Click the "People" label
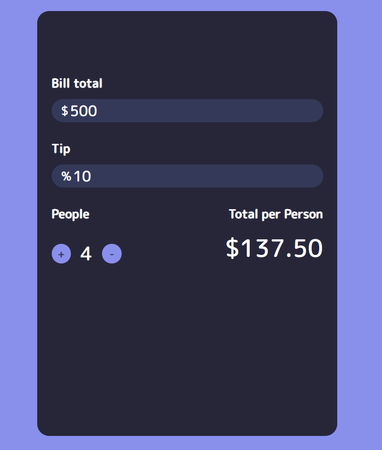 pos(70,214)
